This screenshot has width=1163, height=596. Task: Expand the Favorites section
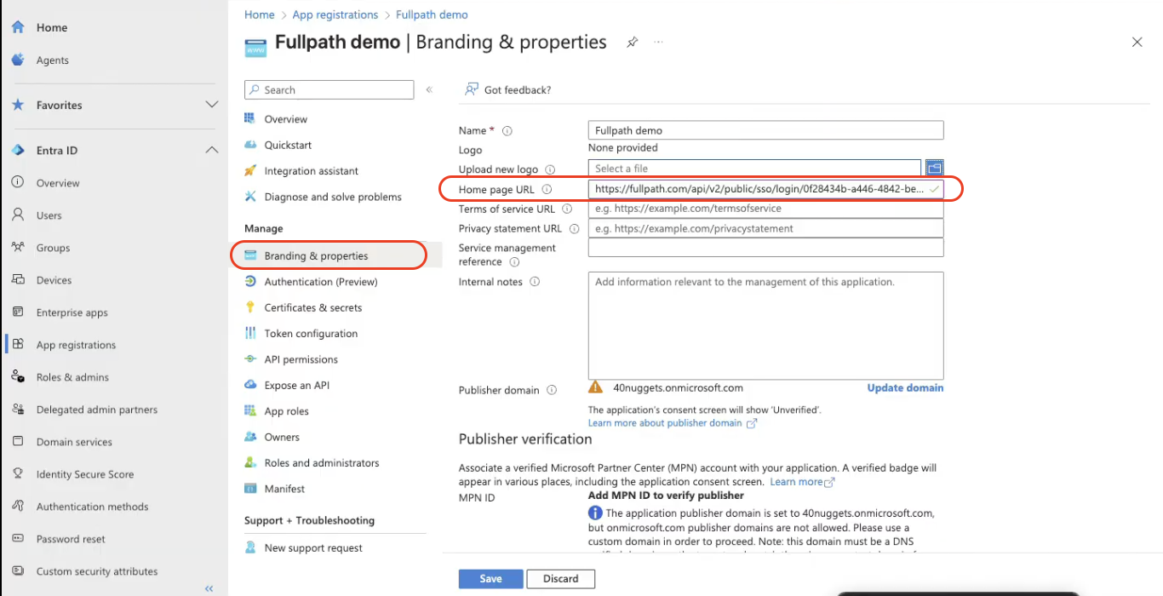(x=211, y=105)
